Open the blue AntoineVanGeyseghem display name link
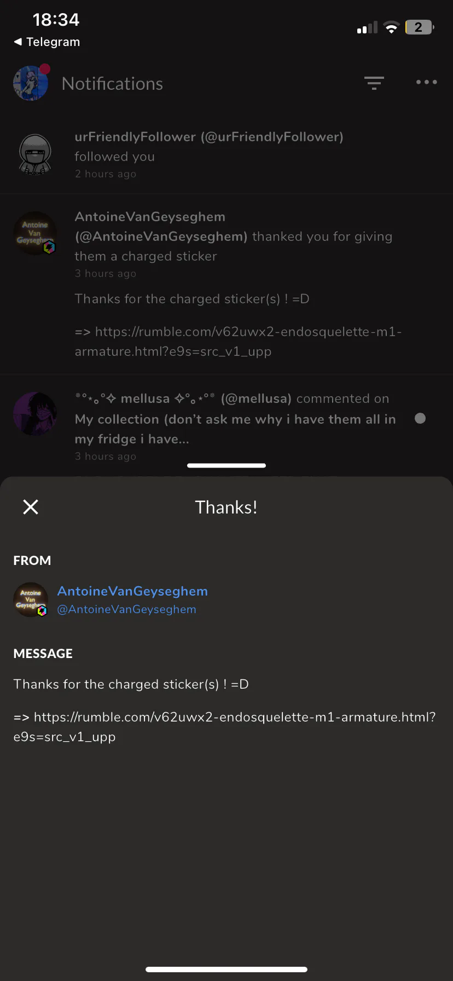Viewport: 453px width, 981px height. coord(132,591)
